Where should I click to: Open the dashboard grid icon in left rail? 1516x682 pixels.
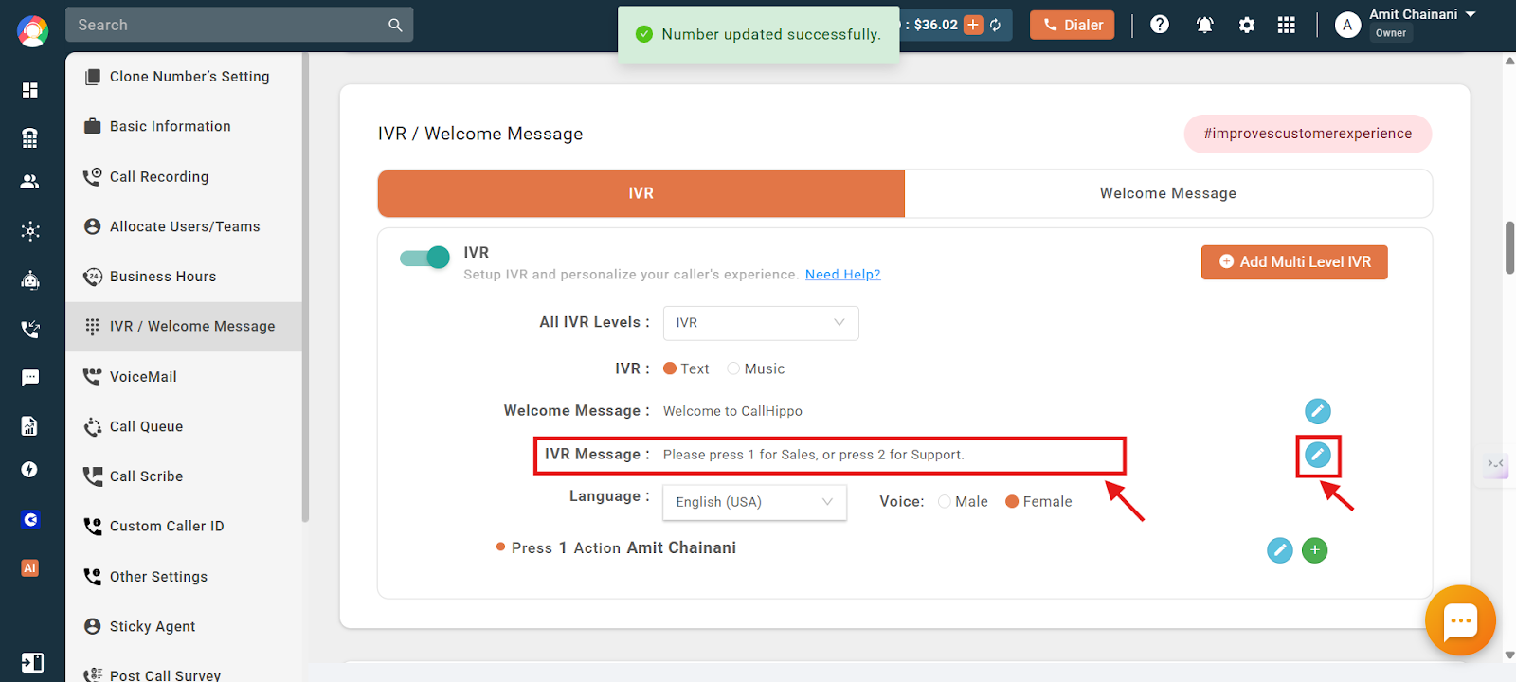tap(30, 90)
